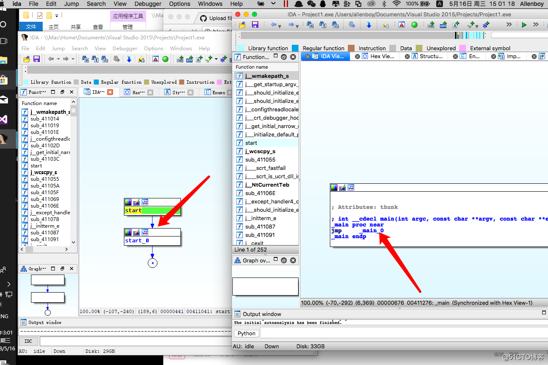This screenshot has height=365, width=548.
Task: Click green play debugger icon in Mac IDA
Action: (524, 25)
